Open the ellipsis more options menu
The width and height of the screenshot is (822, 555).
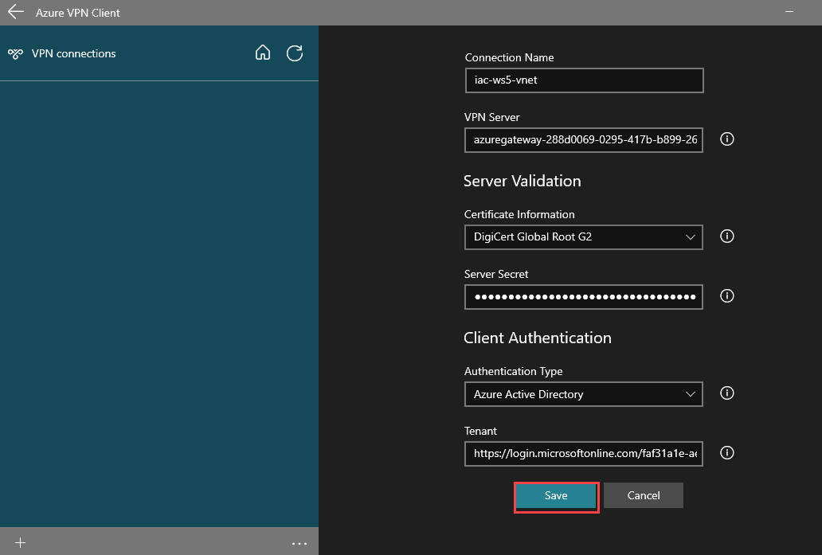tap(299, 544)
